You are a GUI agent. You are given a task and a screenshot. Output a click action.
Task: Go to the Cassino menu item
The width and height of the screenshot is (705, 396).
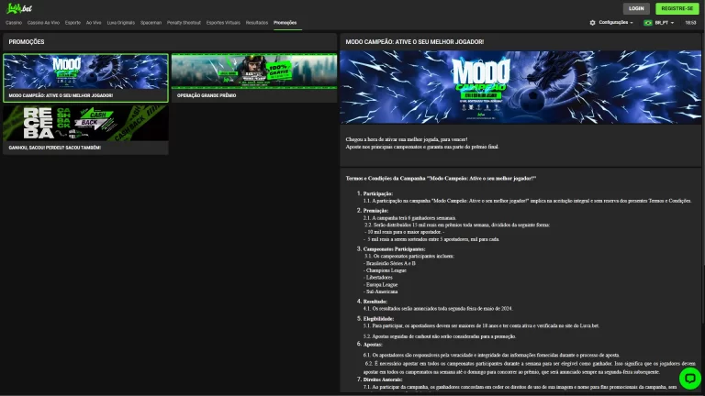coord(14,22)
